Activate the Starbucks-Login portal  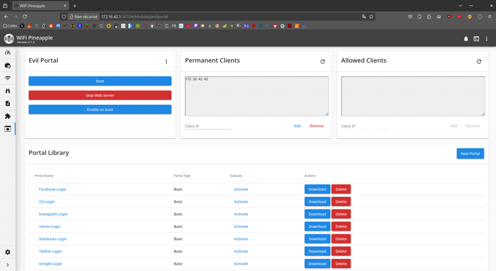pyautogui.click(x=241, y=239)
